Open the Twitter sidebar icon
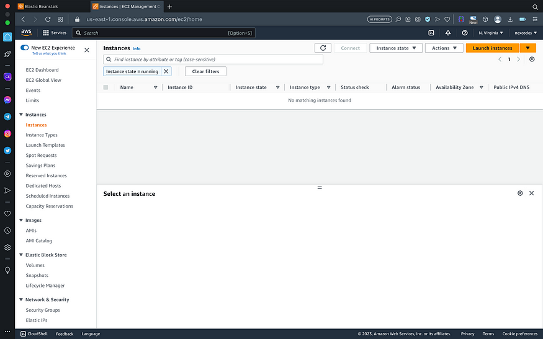The height and width of the screenshot is (339, 543). 7,151
